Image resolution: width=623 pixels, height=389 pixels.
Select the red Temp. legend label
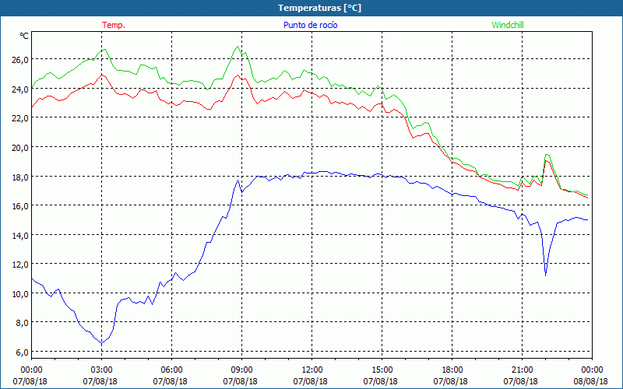(x=114, y=25)
